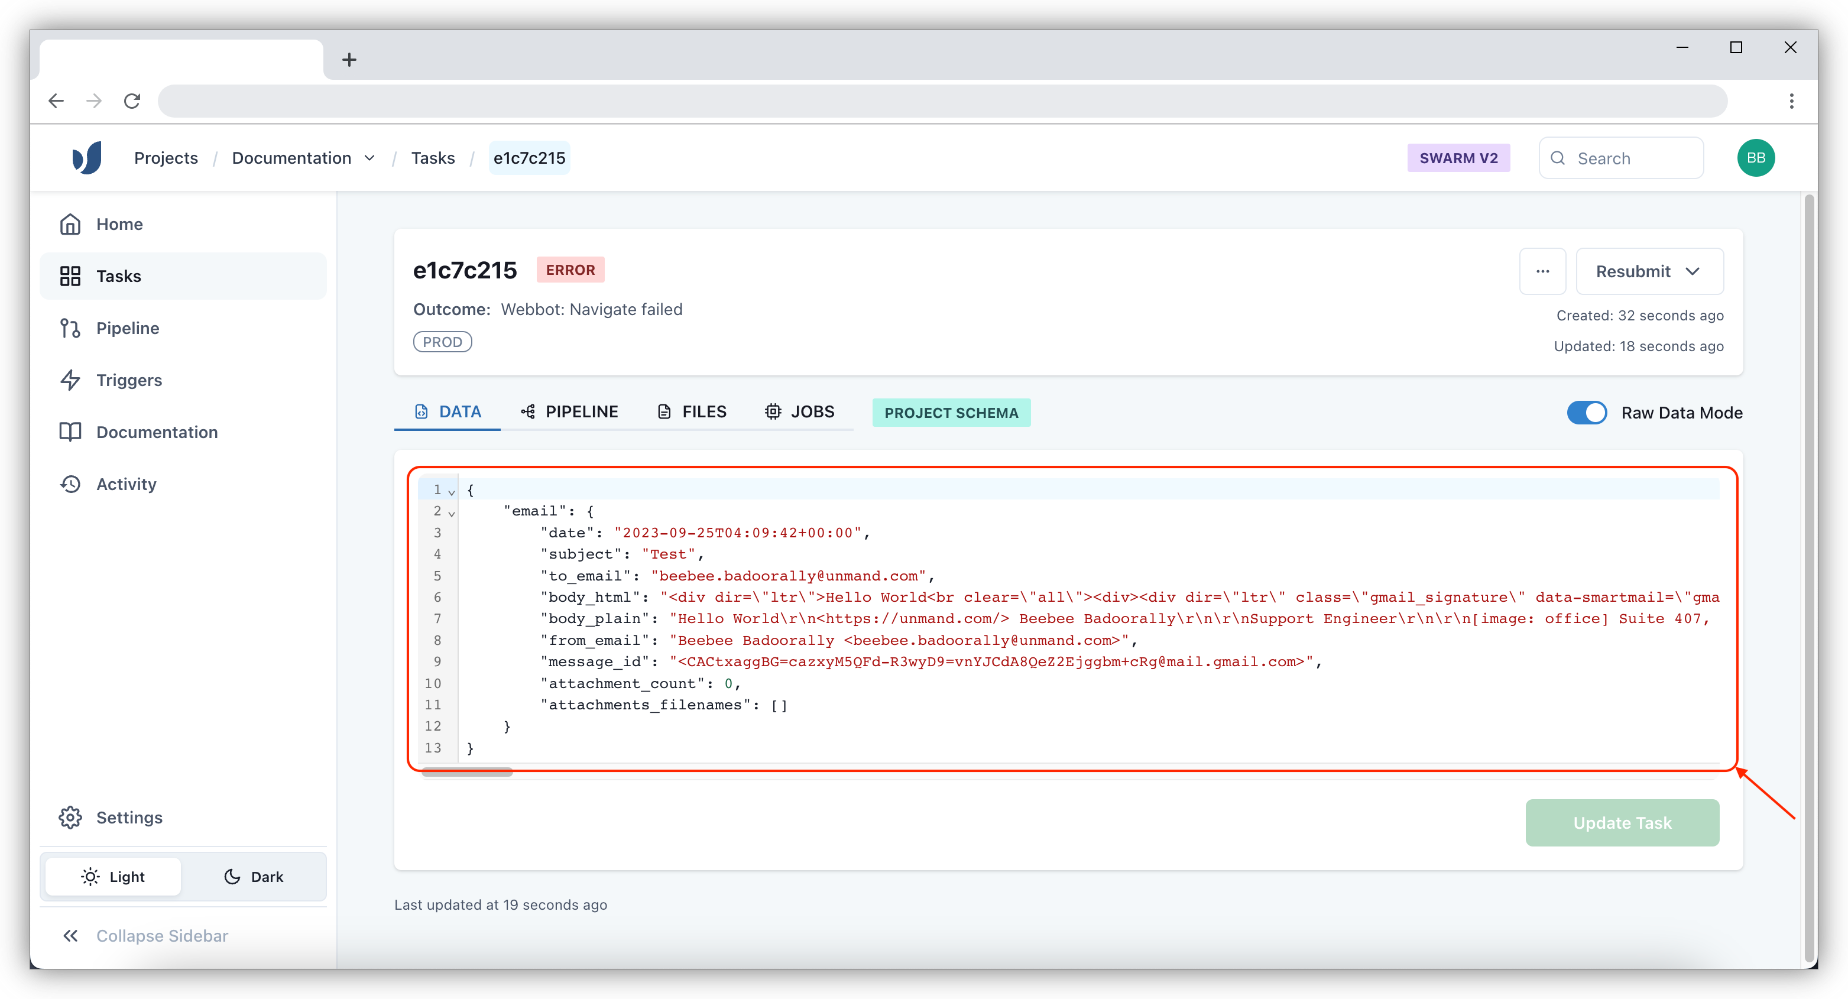Reload the page with refresh icon

[132, 101]
